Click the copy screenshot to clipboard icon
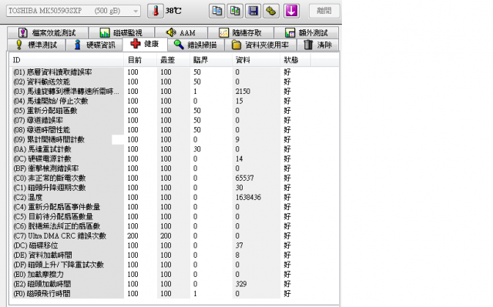Screen dimensions: 493x307 point(235,11)
